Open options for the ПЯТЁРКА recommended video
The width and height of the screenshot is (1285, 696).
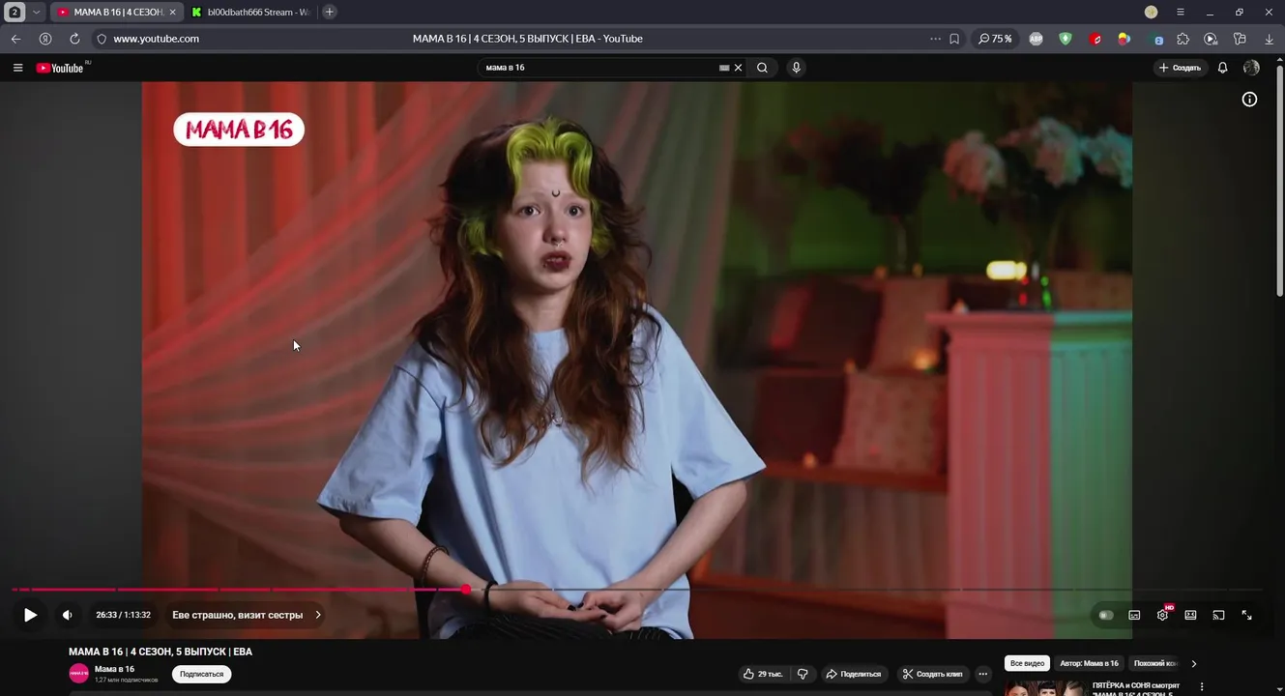click(x=1202, y=686)
